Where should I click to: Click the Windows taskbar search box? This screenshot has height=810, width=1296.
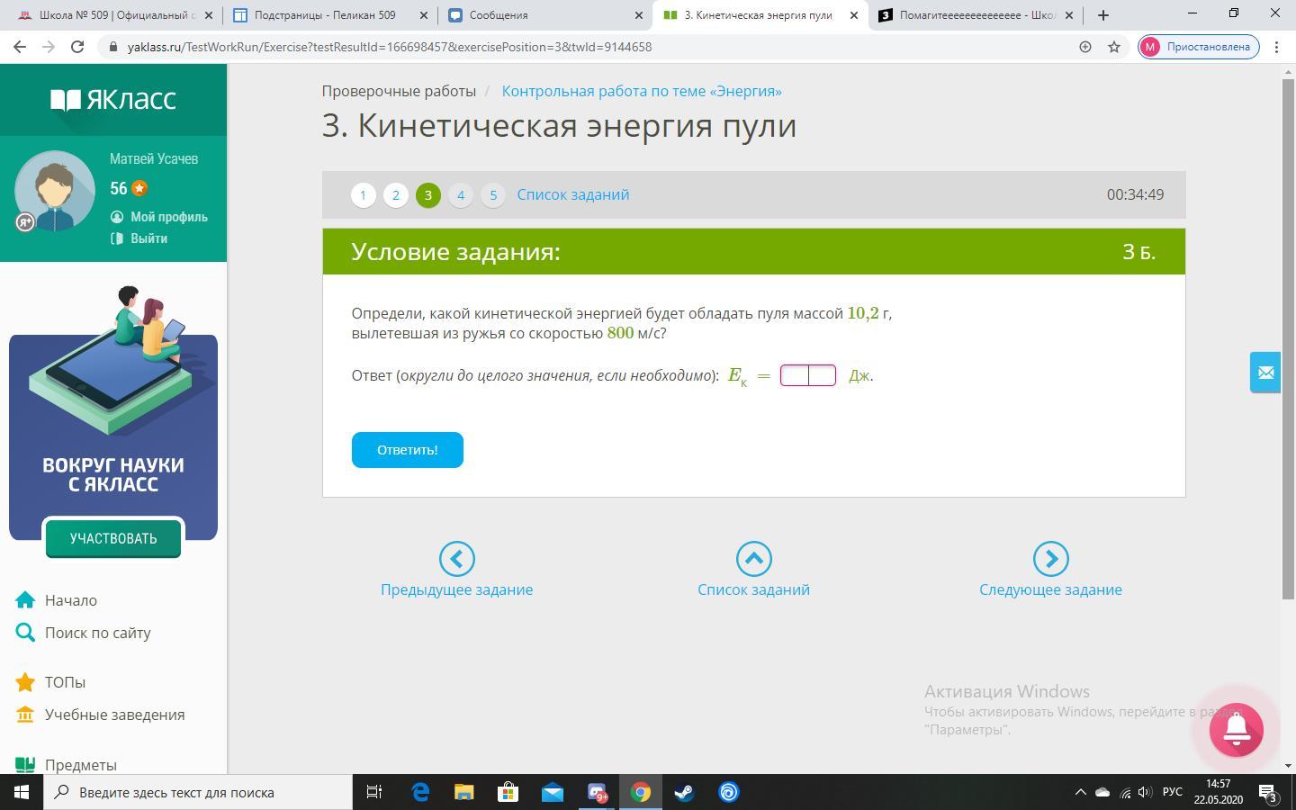coord(198,792)
